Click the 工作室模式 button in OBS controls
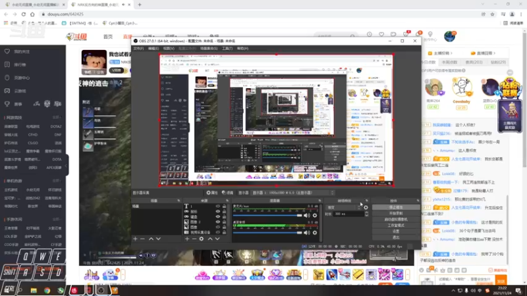The height and width of the screenshot is (296, 527). point(396,226)
